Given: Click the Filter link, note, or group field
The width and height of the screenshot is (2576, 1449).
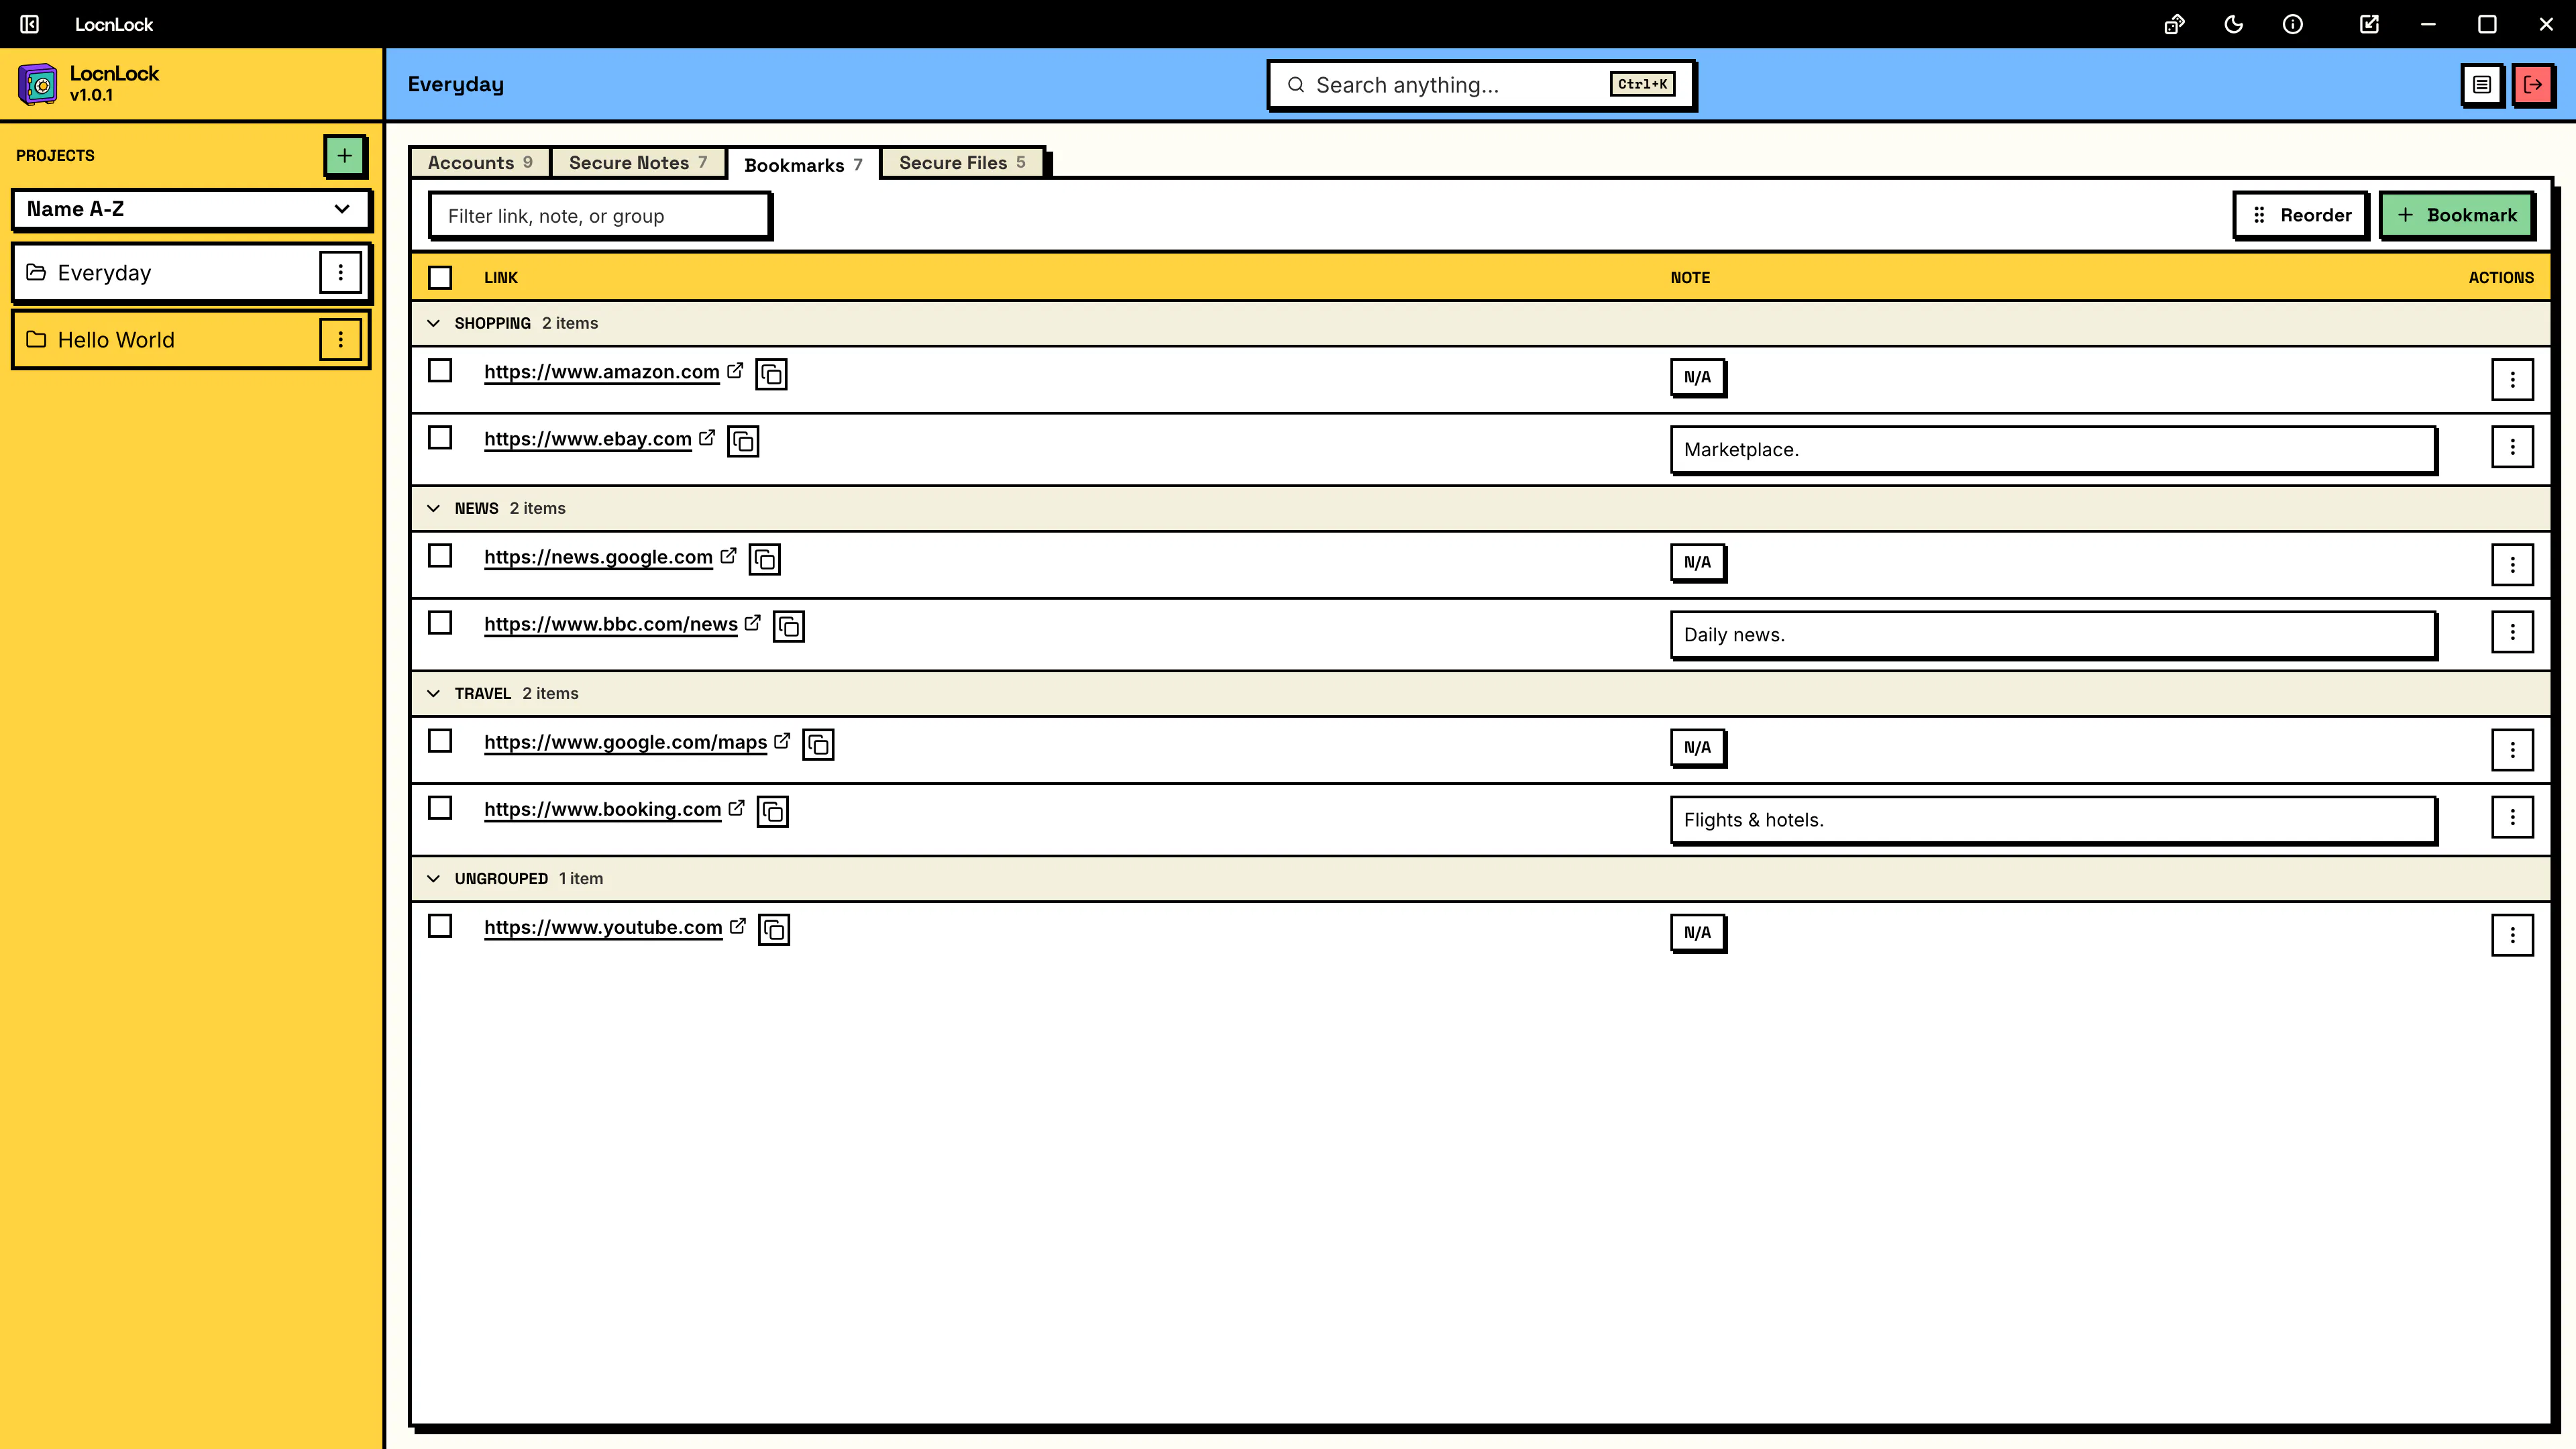Looking at the screenshot, I should click(x=599, y=216).
